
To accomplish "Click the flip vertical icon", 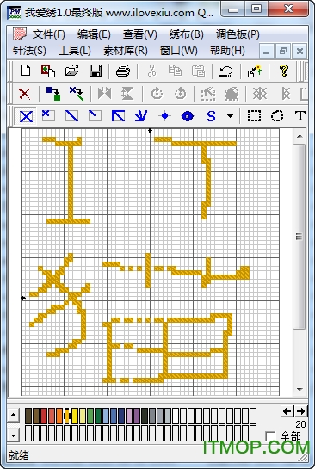I will pyautogui.click(x=127, y=94).
